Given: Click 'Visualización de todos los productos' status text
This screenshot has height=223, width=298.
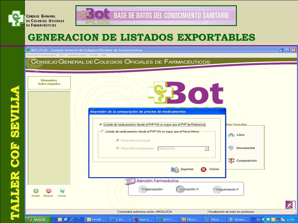Looking at the screenshot, I should point(231,212).
